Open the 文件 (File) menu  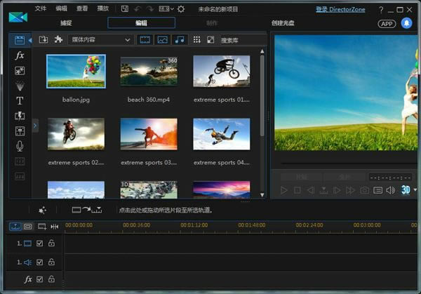coord(41,9)
